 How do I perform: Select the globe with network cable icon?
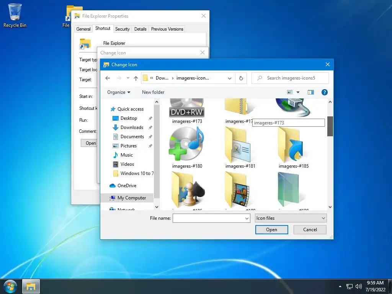click(293, 108)
